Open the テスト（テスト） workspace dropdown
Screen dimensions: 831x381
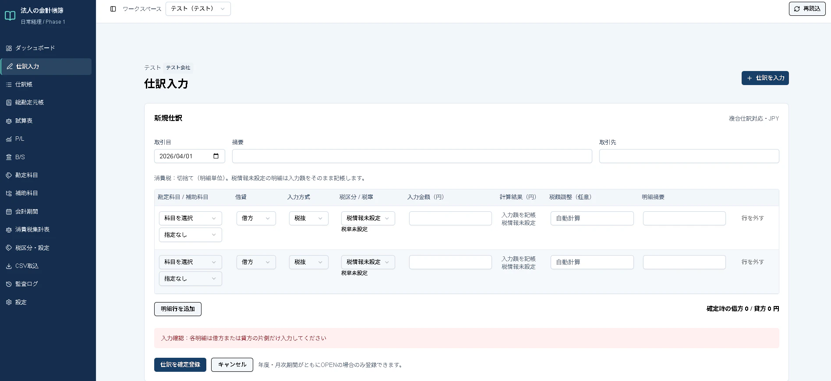[198, 9]
